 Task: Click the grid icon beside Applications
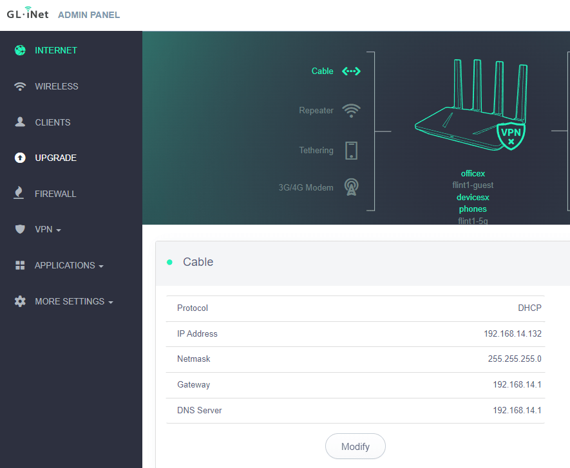[x=20, y=265]
